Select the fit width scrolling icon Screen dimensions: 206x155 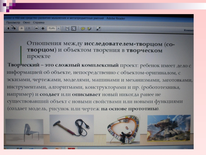point(67,28)
